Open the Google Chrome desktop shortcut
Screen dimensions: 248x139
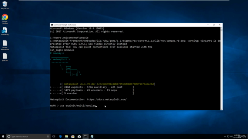[x=5, y=19]
